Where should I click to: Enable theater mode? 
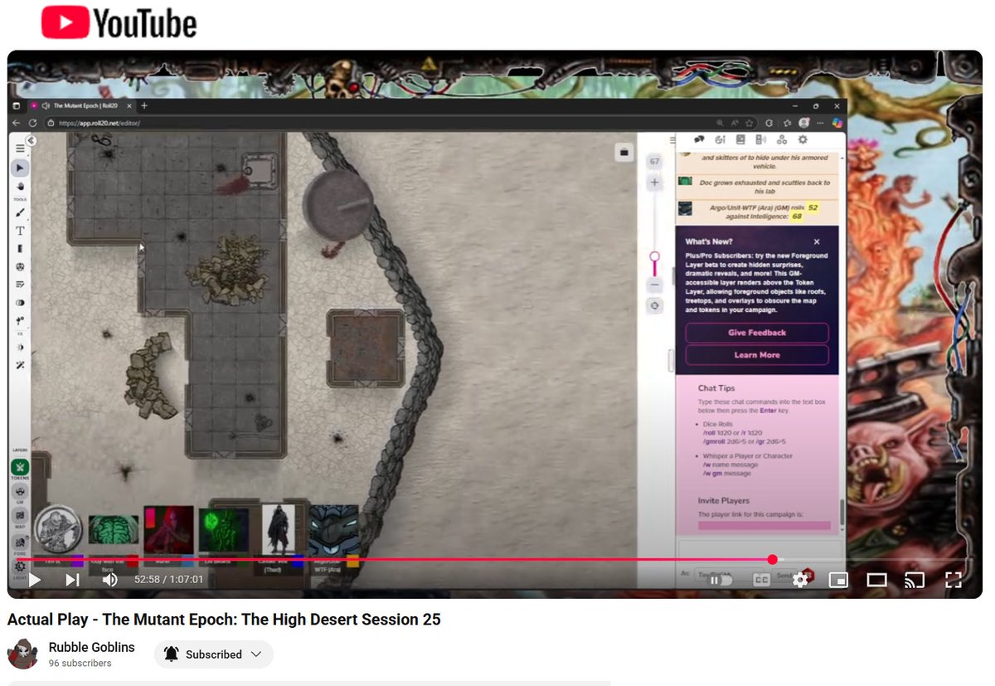point(876,580)
